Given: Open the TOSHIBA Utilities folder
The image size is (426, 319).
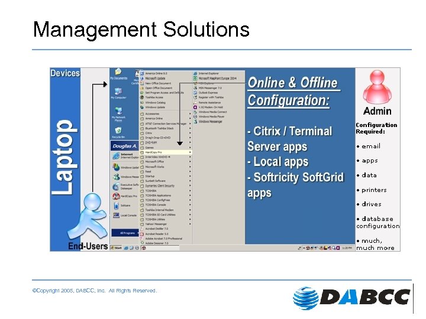Looking at the screenshot, I should click(166, 219).
